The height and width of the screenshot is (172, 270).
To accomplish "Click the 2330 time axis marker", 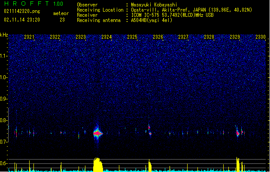I will click(261, 37).
